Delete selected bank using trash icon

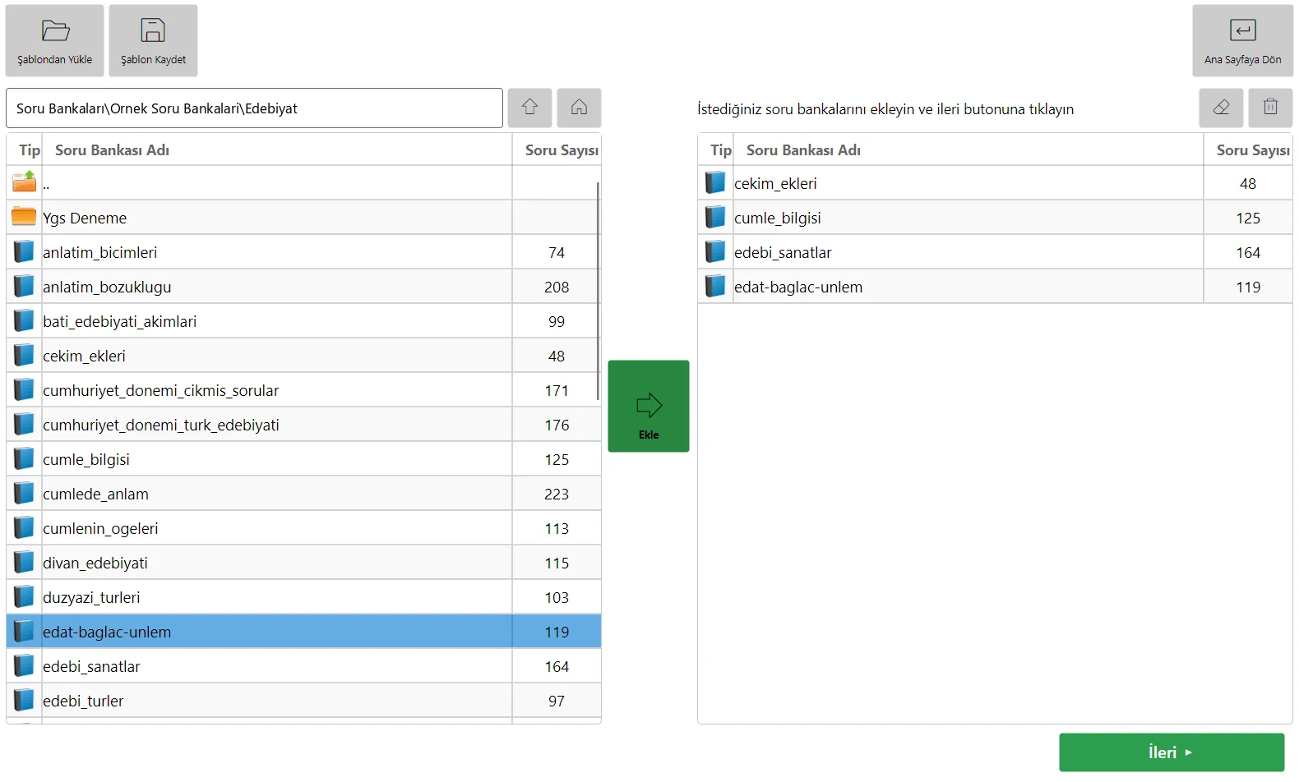[x=1270, y=108]
